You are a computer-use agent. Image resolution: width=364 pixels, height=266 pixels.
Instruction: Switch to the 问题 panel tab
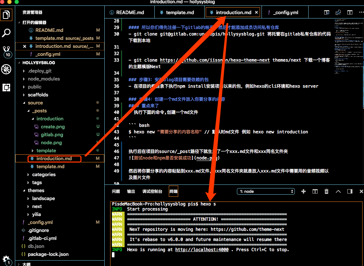pos(116,191)
